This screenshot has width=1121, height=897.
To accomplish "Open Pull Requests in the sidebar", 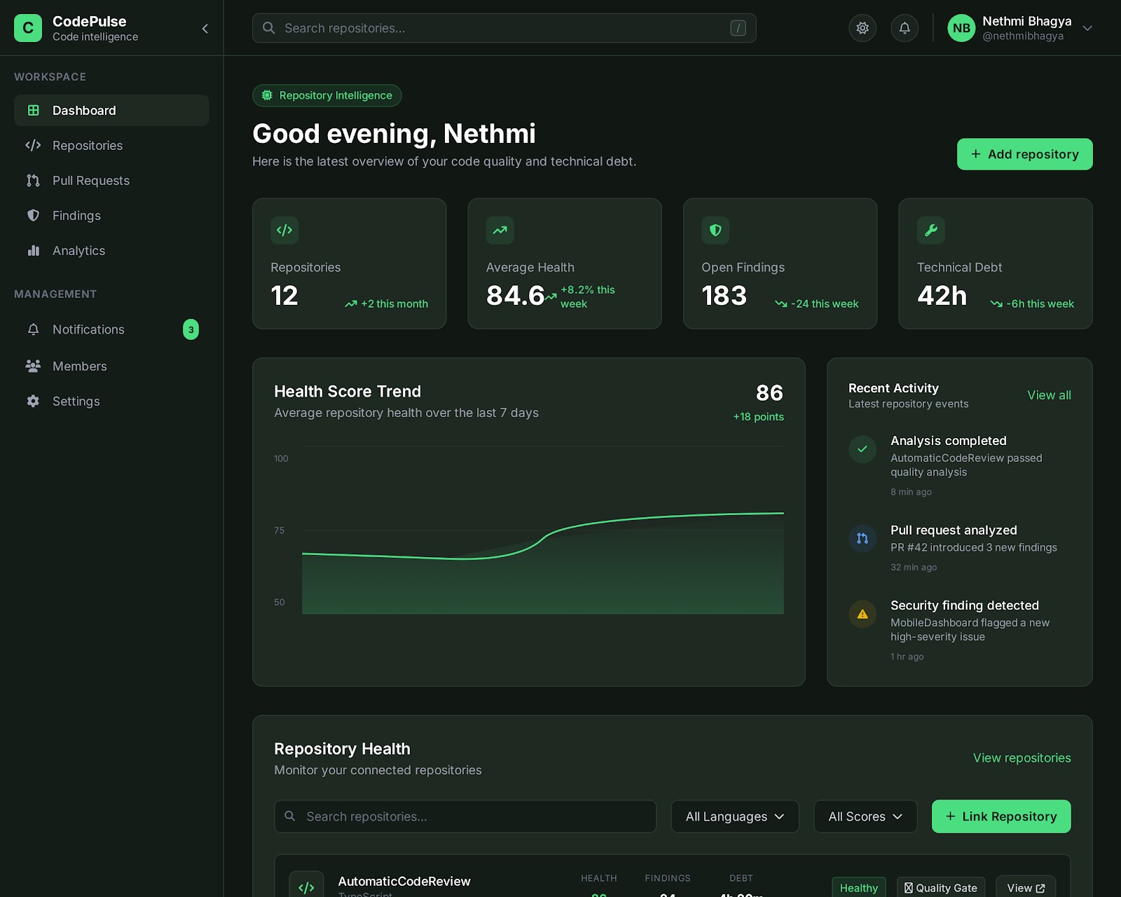I will pos(111,180).
